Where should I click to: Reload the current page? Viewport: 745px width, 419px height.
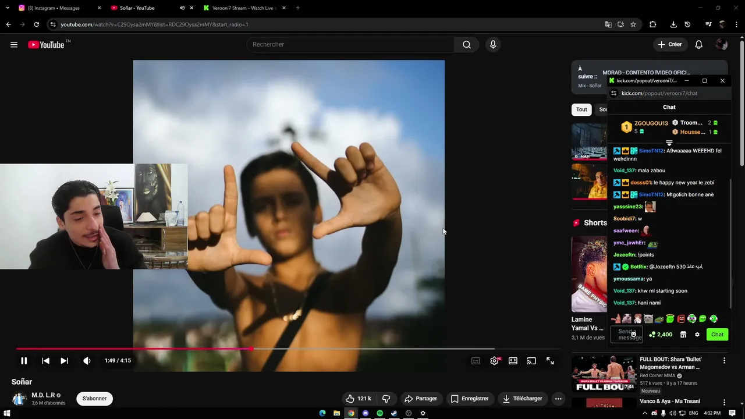tap(36, 24)
